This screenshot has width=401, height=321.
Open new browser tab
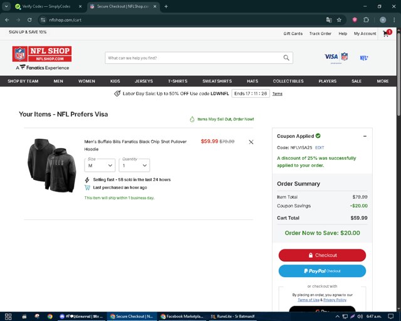166,6
